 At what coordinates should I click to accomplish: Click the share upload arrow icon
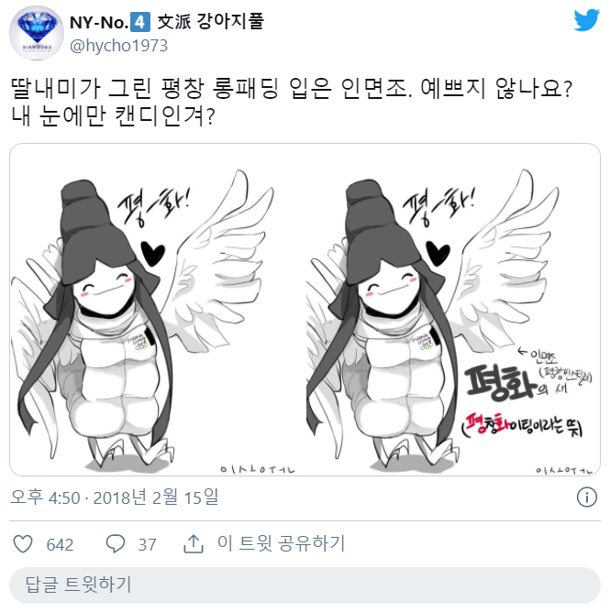194,544
